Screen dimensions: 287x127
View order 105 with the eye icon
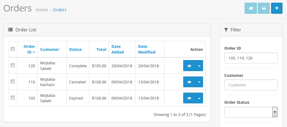pos(189,98)
